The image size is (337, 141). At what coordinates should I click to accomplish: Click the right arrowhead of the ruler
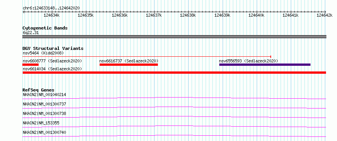click(325, 12)
